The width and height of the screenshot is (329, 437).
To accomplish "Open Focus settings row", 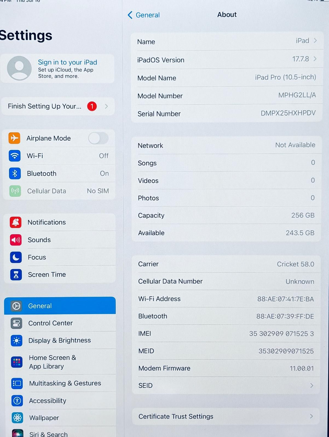I will click(60, 257).
